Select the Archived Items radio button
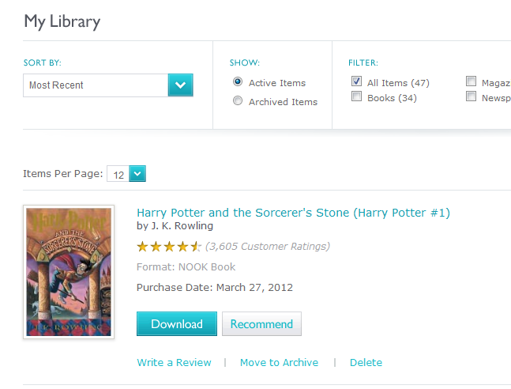The width and height of the screenshot is (511, 389). [x=238, y=101]
